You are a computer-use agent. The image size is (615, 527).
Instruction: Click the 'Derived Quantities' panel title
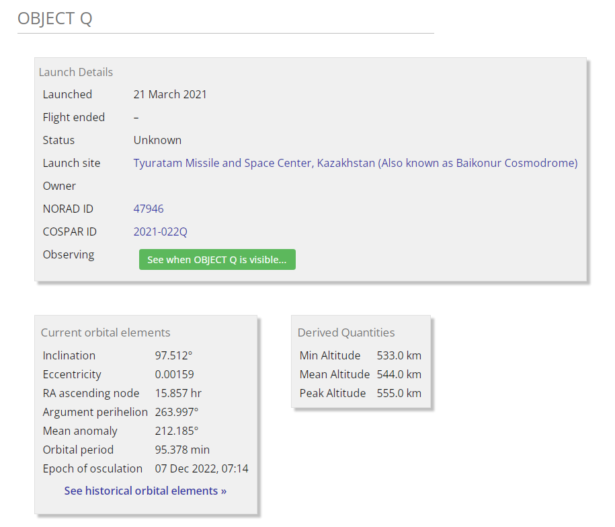coord(346,332)
